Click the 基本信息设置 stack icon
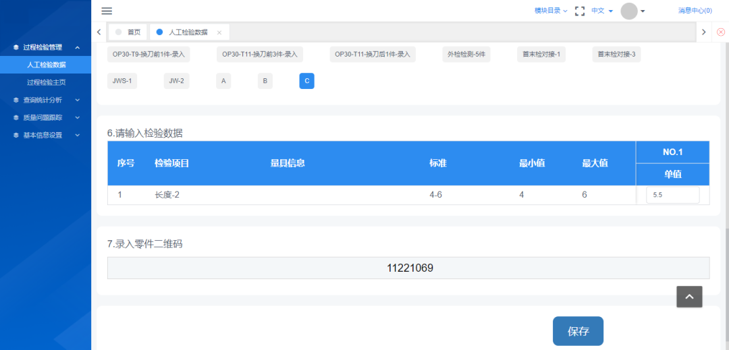 click(16, 135)
